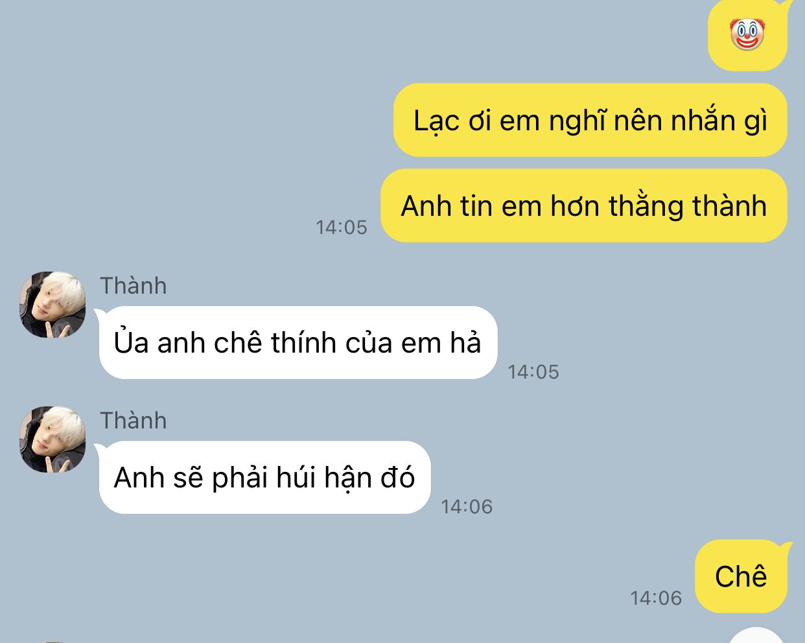Tap the 14:06 timestamp beside 'Anh sẽ phải húi hận đó'
Image resolution: width=805 pixels, height=643 pixels.
[467, 507]
